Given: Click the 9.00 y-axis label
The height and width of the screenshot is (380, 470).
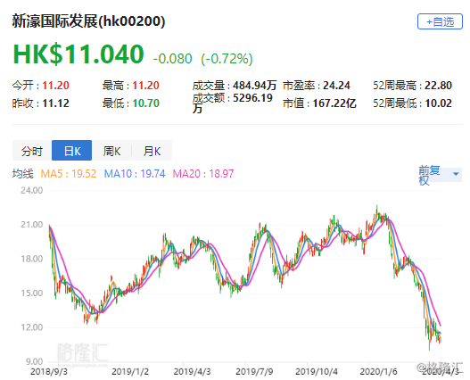Looking at the screenshot, I should pyautogui.click(x=34, y=361).
